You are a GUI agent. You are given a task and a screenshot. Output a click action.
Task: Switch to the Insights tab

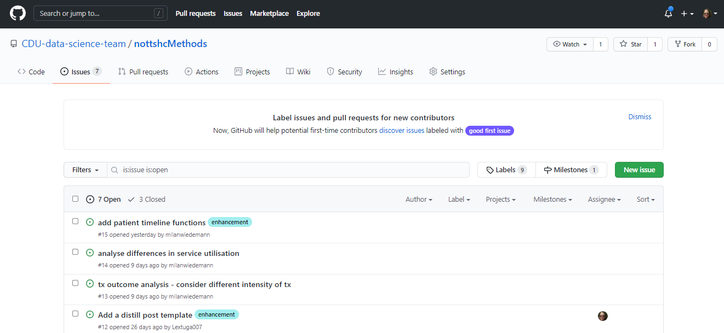(x=396, y=72)
